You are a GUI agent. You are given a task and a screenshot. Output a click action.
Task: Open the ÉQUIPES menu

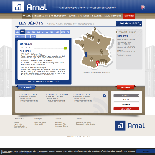point(73,16)
